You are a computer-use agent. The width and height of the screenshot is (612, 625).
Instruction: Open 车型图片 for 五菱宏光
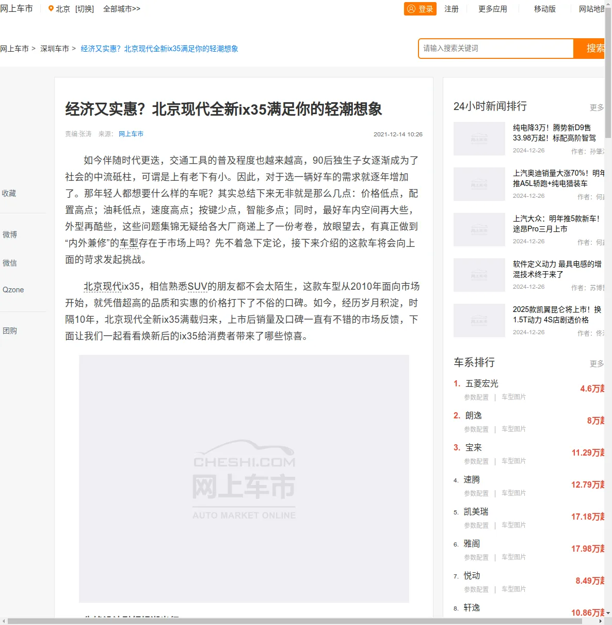point(514,397)
